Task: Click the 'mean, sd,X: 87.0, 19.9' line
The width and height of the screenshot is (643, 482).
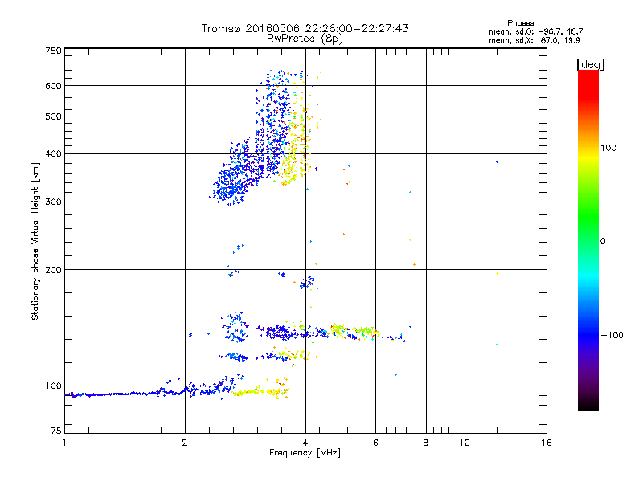Action: point(534,41)
